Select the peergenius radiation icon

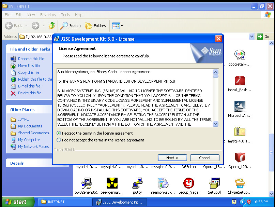[x=112, y=183]
